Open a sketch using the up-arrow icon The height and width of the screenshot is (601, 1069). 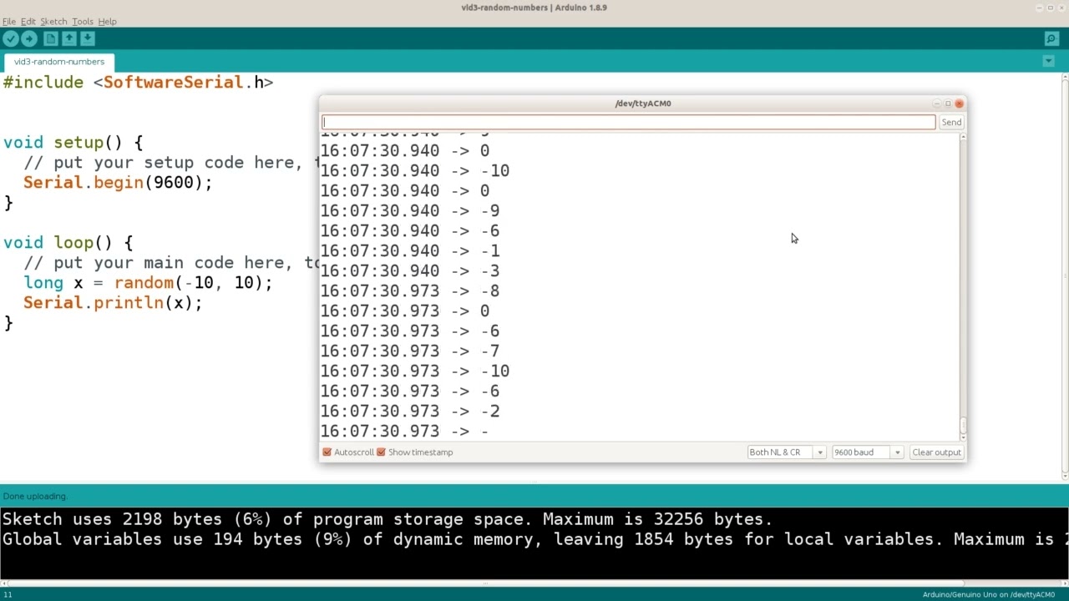(x=69, y=38)
